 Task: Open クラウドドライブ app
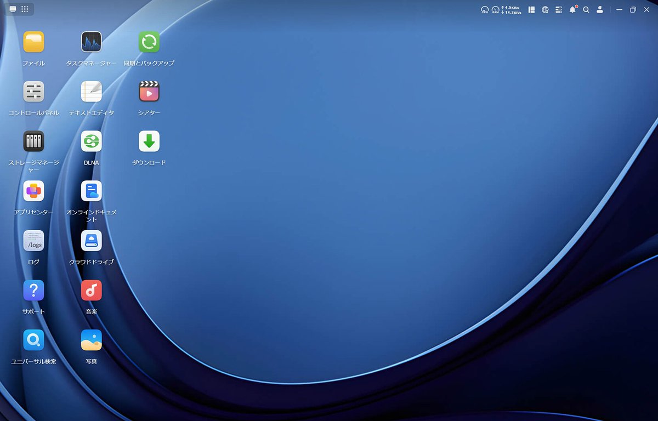tap(91, 241)
